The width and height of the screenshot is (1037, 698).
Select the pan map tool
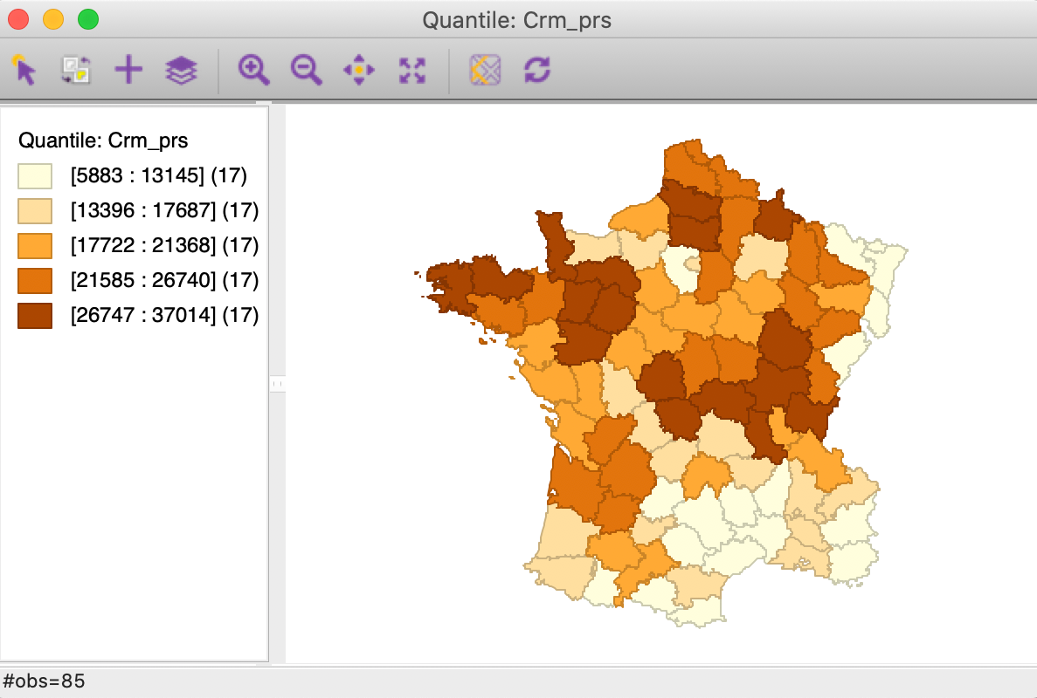(359, 70)
